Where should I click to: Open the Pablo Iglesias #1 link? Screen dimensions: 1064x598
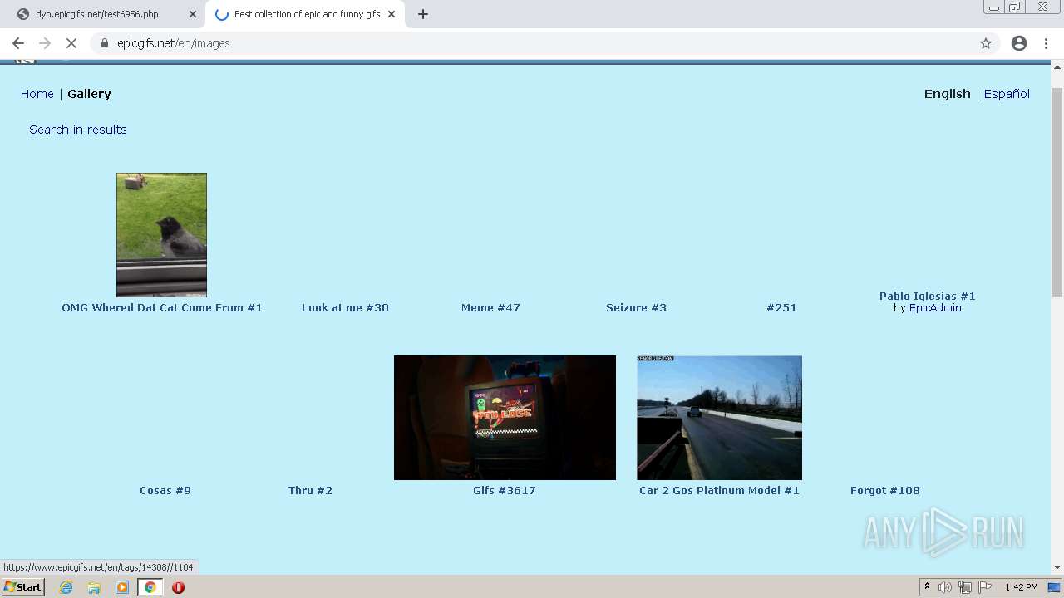pyautogui.click(x=928, y=297)
